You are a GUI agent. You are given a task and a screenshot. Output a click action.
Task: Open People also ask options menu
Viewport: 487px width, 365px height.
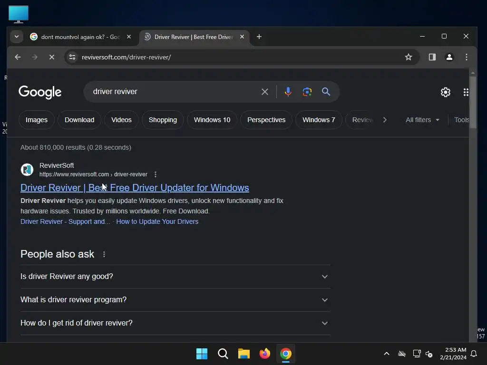(104, 255)
